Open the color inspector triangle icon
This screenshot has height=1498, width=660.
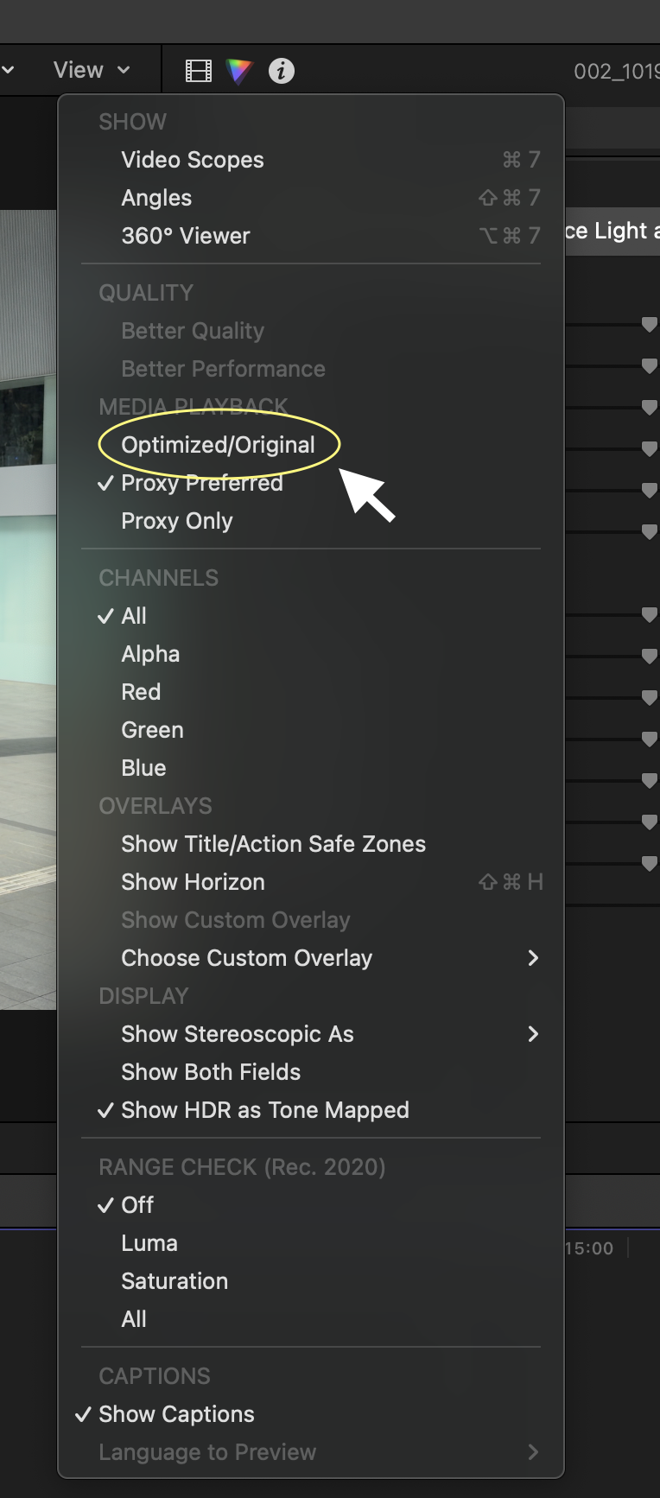point(239,71)
